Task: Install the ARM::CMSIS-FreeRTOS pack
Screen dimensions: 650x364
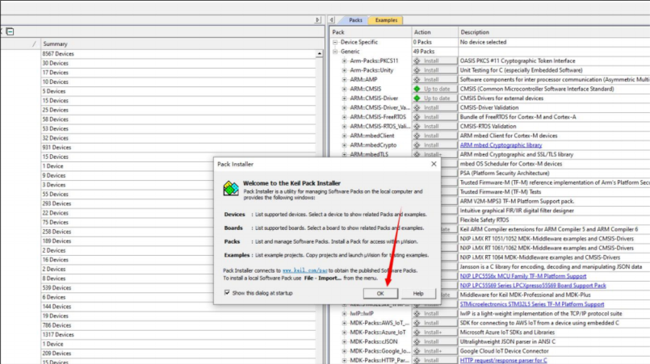Action: click(435, 117)
